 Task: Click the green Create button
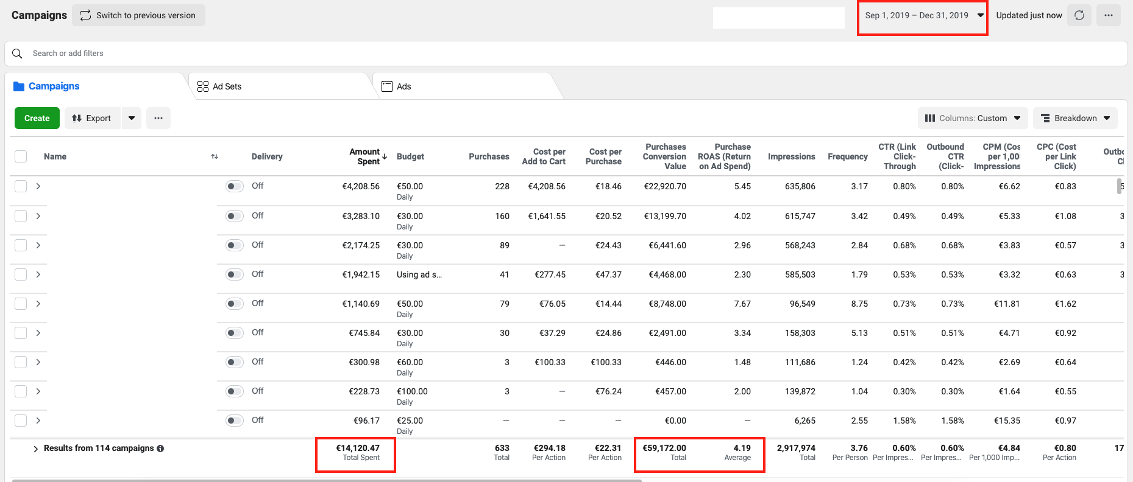click(37, 118)
